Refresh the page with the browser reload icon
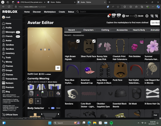This screenshot has height=126, width=161. (9, 7)
